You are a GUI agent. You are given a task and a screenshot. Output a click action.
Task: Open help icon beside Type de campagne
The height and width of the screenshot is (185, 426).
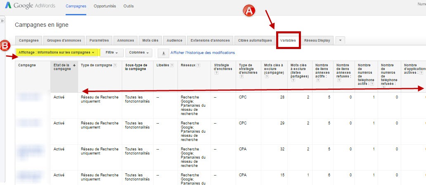[x=115, y=65]
